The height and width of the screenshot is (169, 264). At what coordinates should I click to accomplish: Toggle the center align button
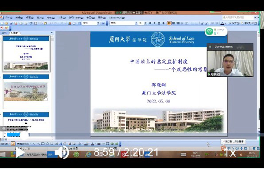click(x=173, y=23)
